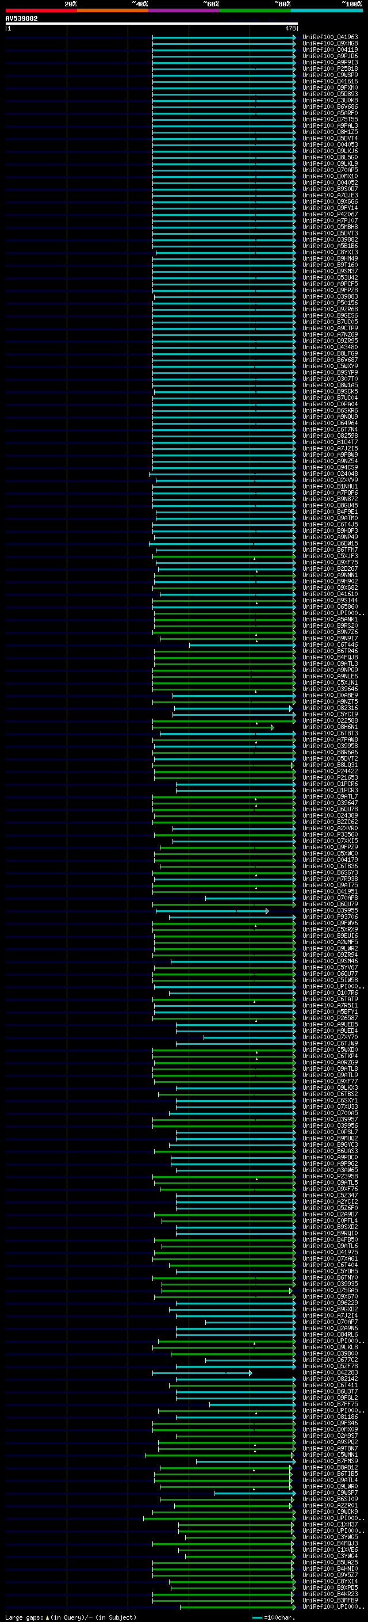The image size is (368, 1622).
Task: Select label UniRef100_Q0MX10
Action: pos(330,176)
